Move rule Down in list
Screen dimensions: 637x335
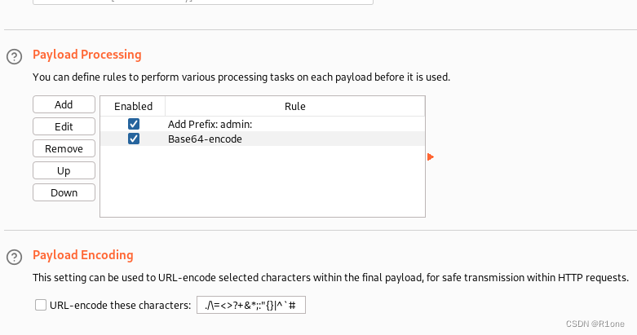point(64,192)
